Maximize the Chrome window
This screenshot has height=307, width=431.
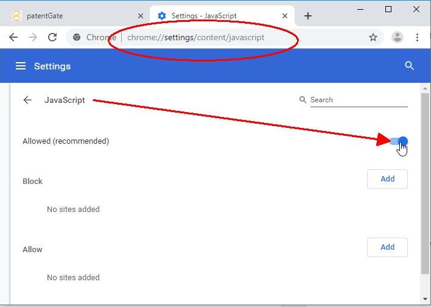388,9
